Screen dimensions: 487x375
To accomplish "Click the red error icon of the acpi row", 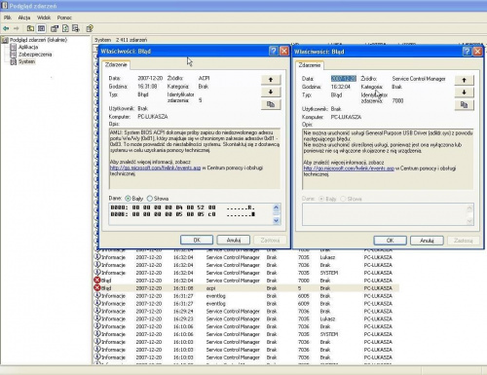I will click(97, 288).
